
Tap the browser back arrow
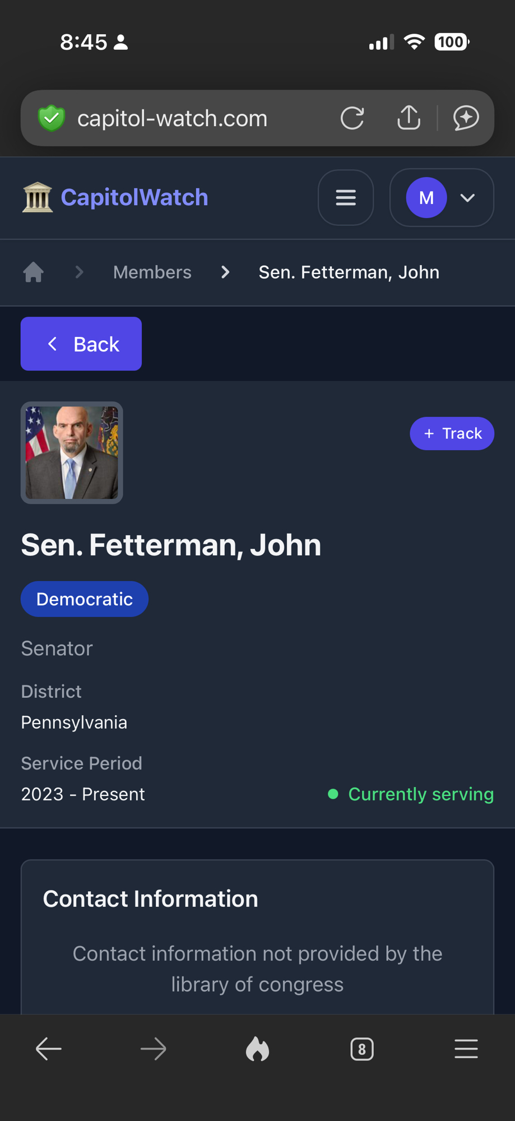(x=49, y=1049)
